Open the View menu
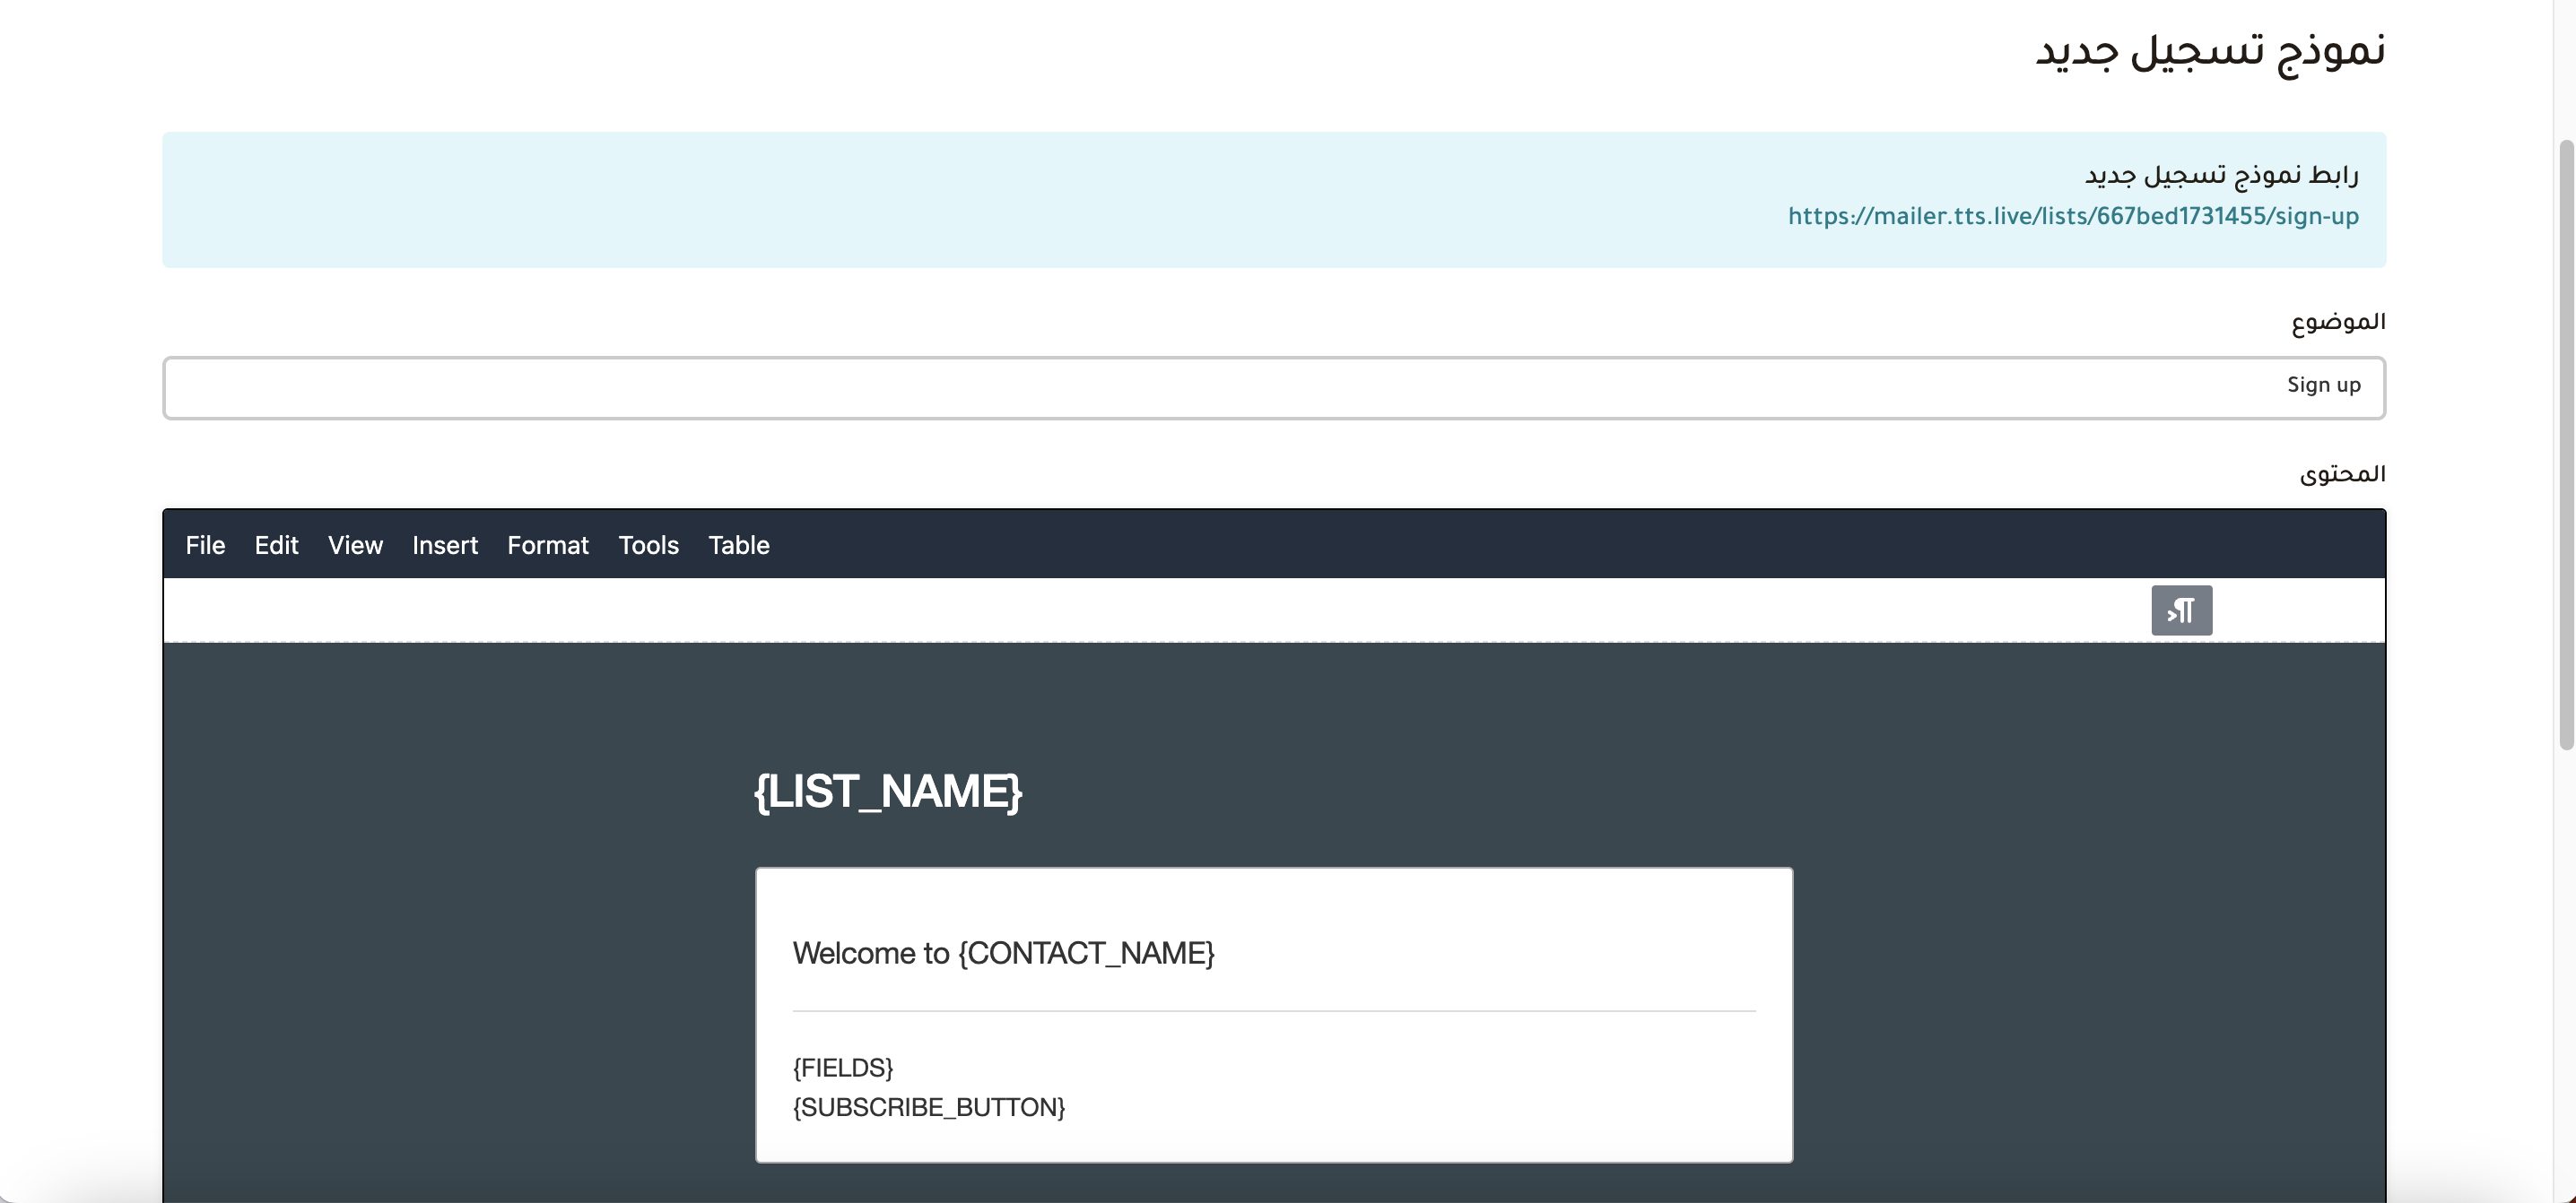2576x1203 pixels. pyautogui.click(x=355, y=546)
